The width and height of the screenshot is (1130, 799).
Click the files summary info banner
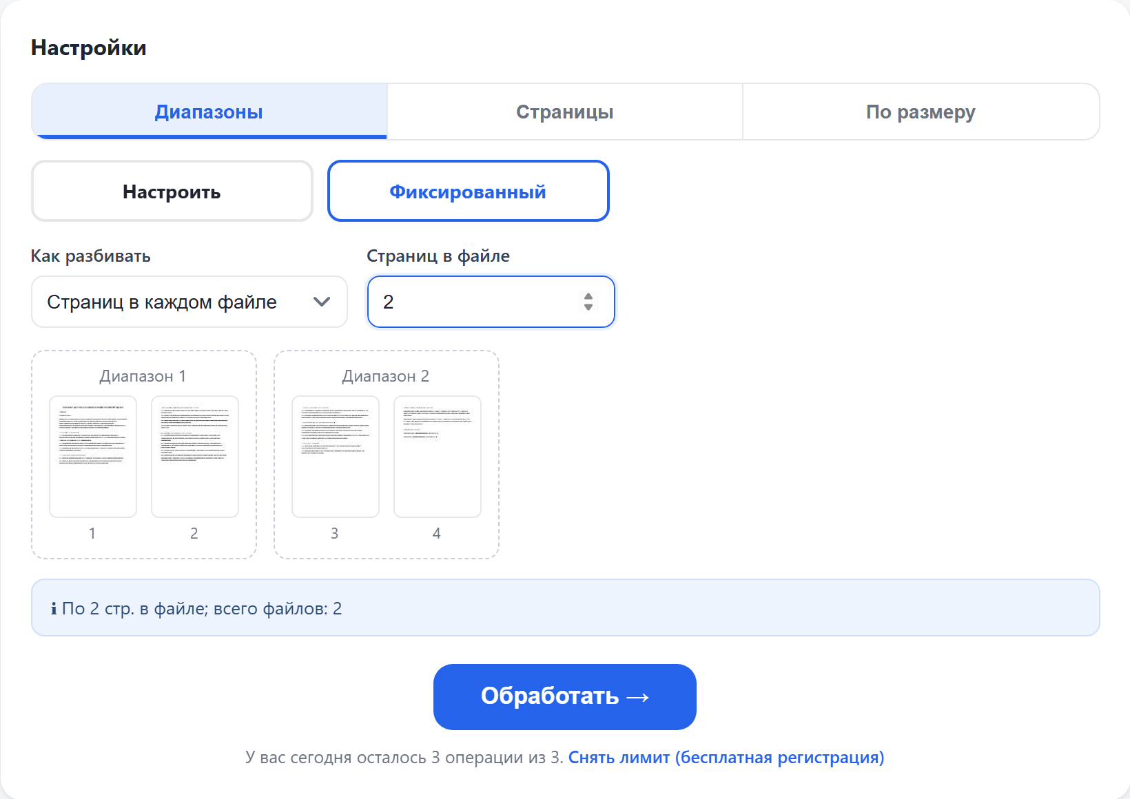pyautogui.click(x=565, y=608)
